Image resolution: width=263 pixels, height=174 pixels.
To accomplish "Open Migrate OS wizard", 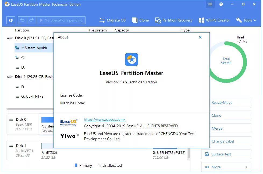I will [112, 20].
